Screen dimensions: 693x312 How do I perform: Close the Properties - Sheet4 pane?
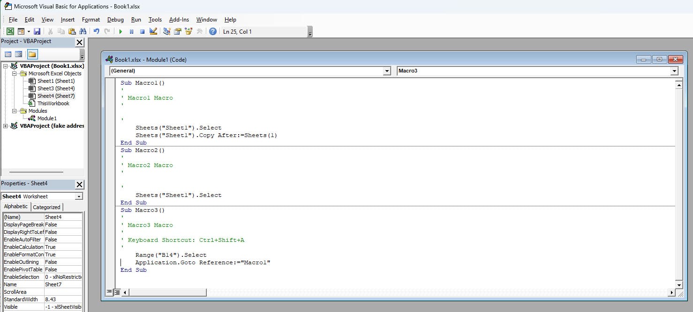coord(79,184)
